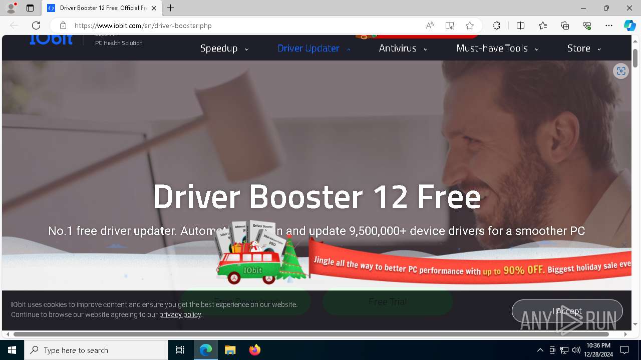The width and height of the screenshot is (641, 360).
Task: Click the IObit logo
Action: pyautogui.click(x=51, y=39)
